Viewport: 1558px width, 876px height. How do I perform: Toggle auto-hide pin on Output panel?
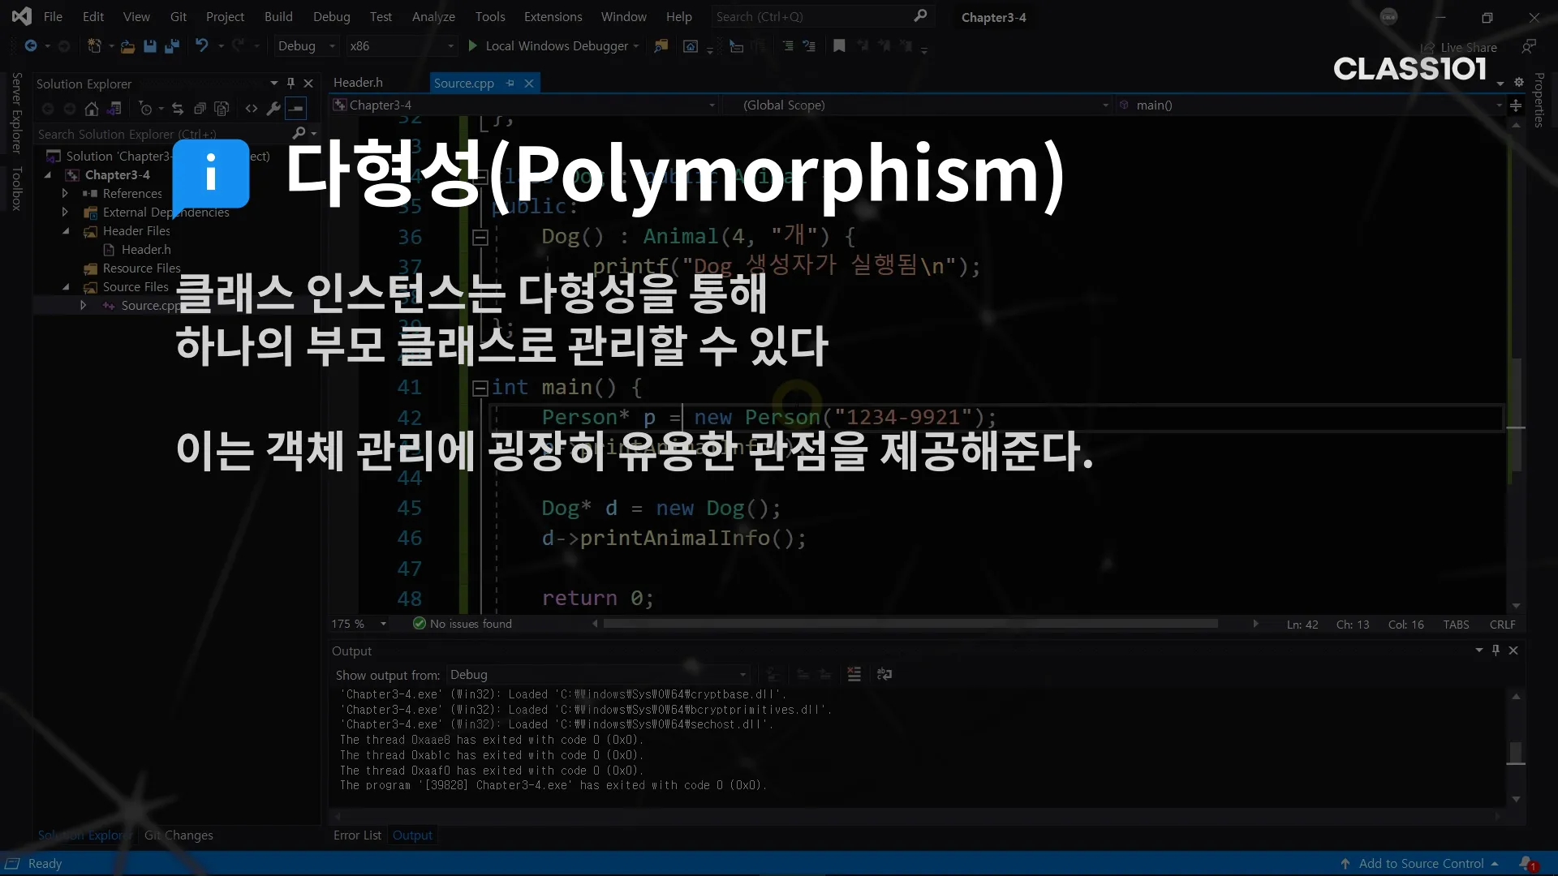[x=1496, y=651]
